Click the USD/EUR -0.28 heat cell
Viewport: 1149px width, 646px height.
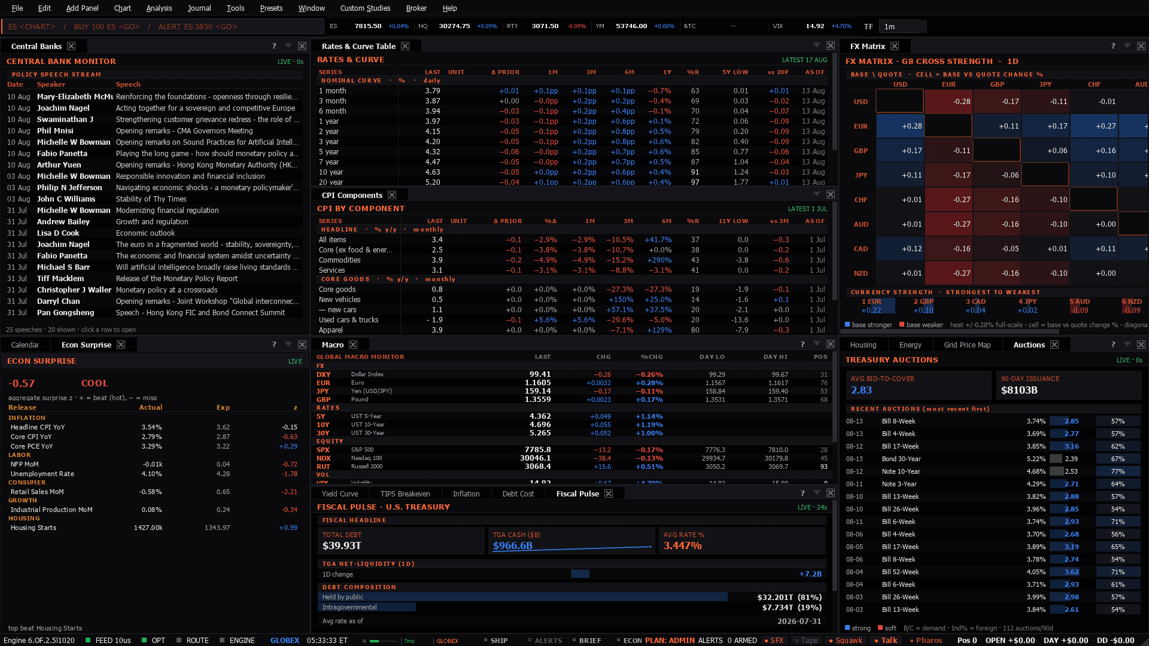(949, 102)
